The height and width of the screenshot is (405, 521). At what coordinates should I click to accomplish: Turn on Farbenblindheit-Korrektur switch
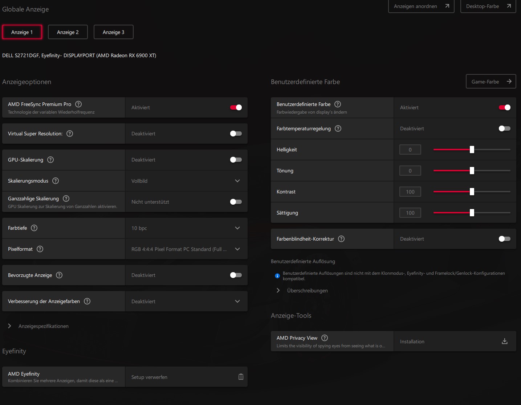pyautogui.click(x=505, y=239)
